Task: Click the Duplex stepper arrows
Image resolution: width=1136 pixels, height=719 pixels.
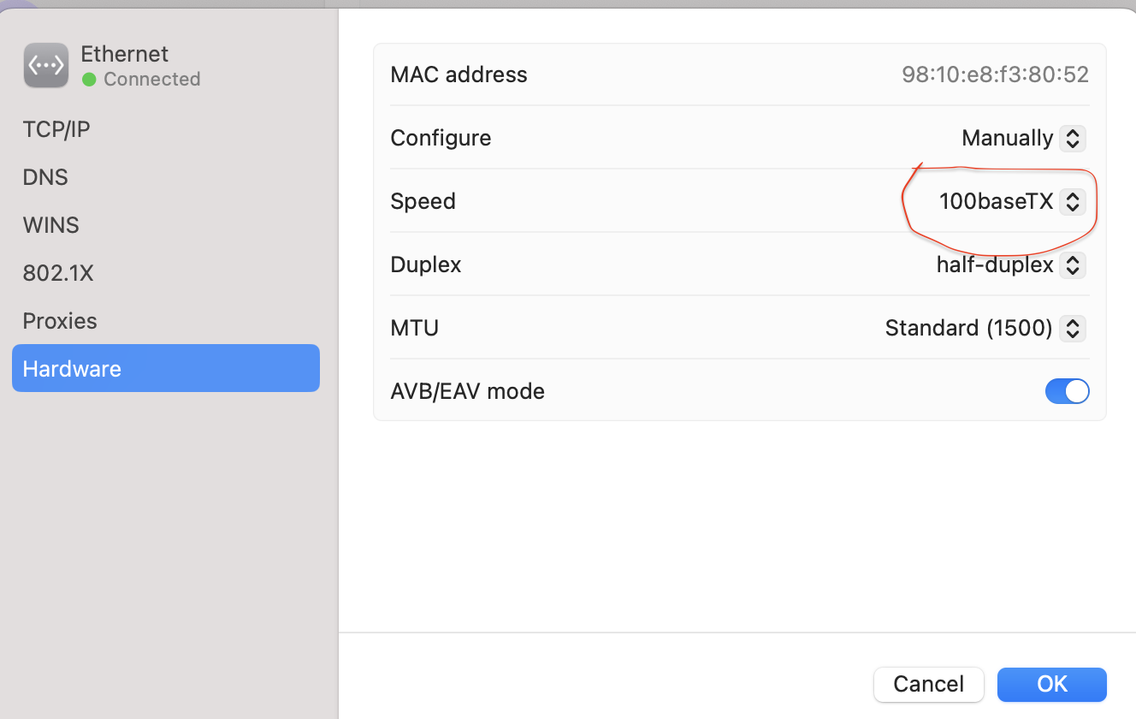Action: [1073, 265]
